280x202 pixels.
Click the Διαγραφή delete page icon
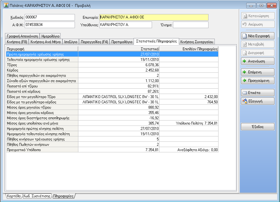(x=244, y=53)
